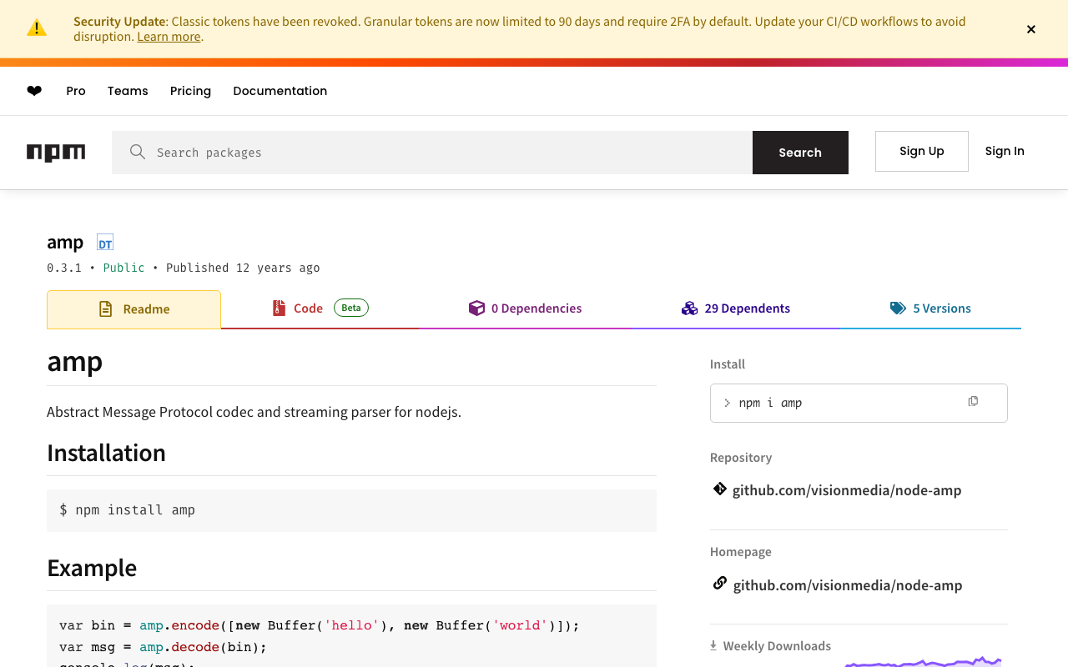Open the Pro menu item
This screenshot has height=667, width=1068.
(x=76, y=91)
